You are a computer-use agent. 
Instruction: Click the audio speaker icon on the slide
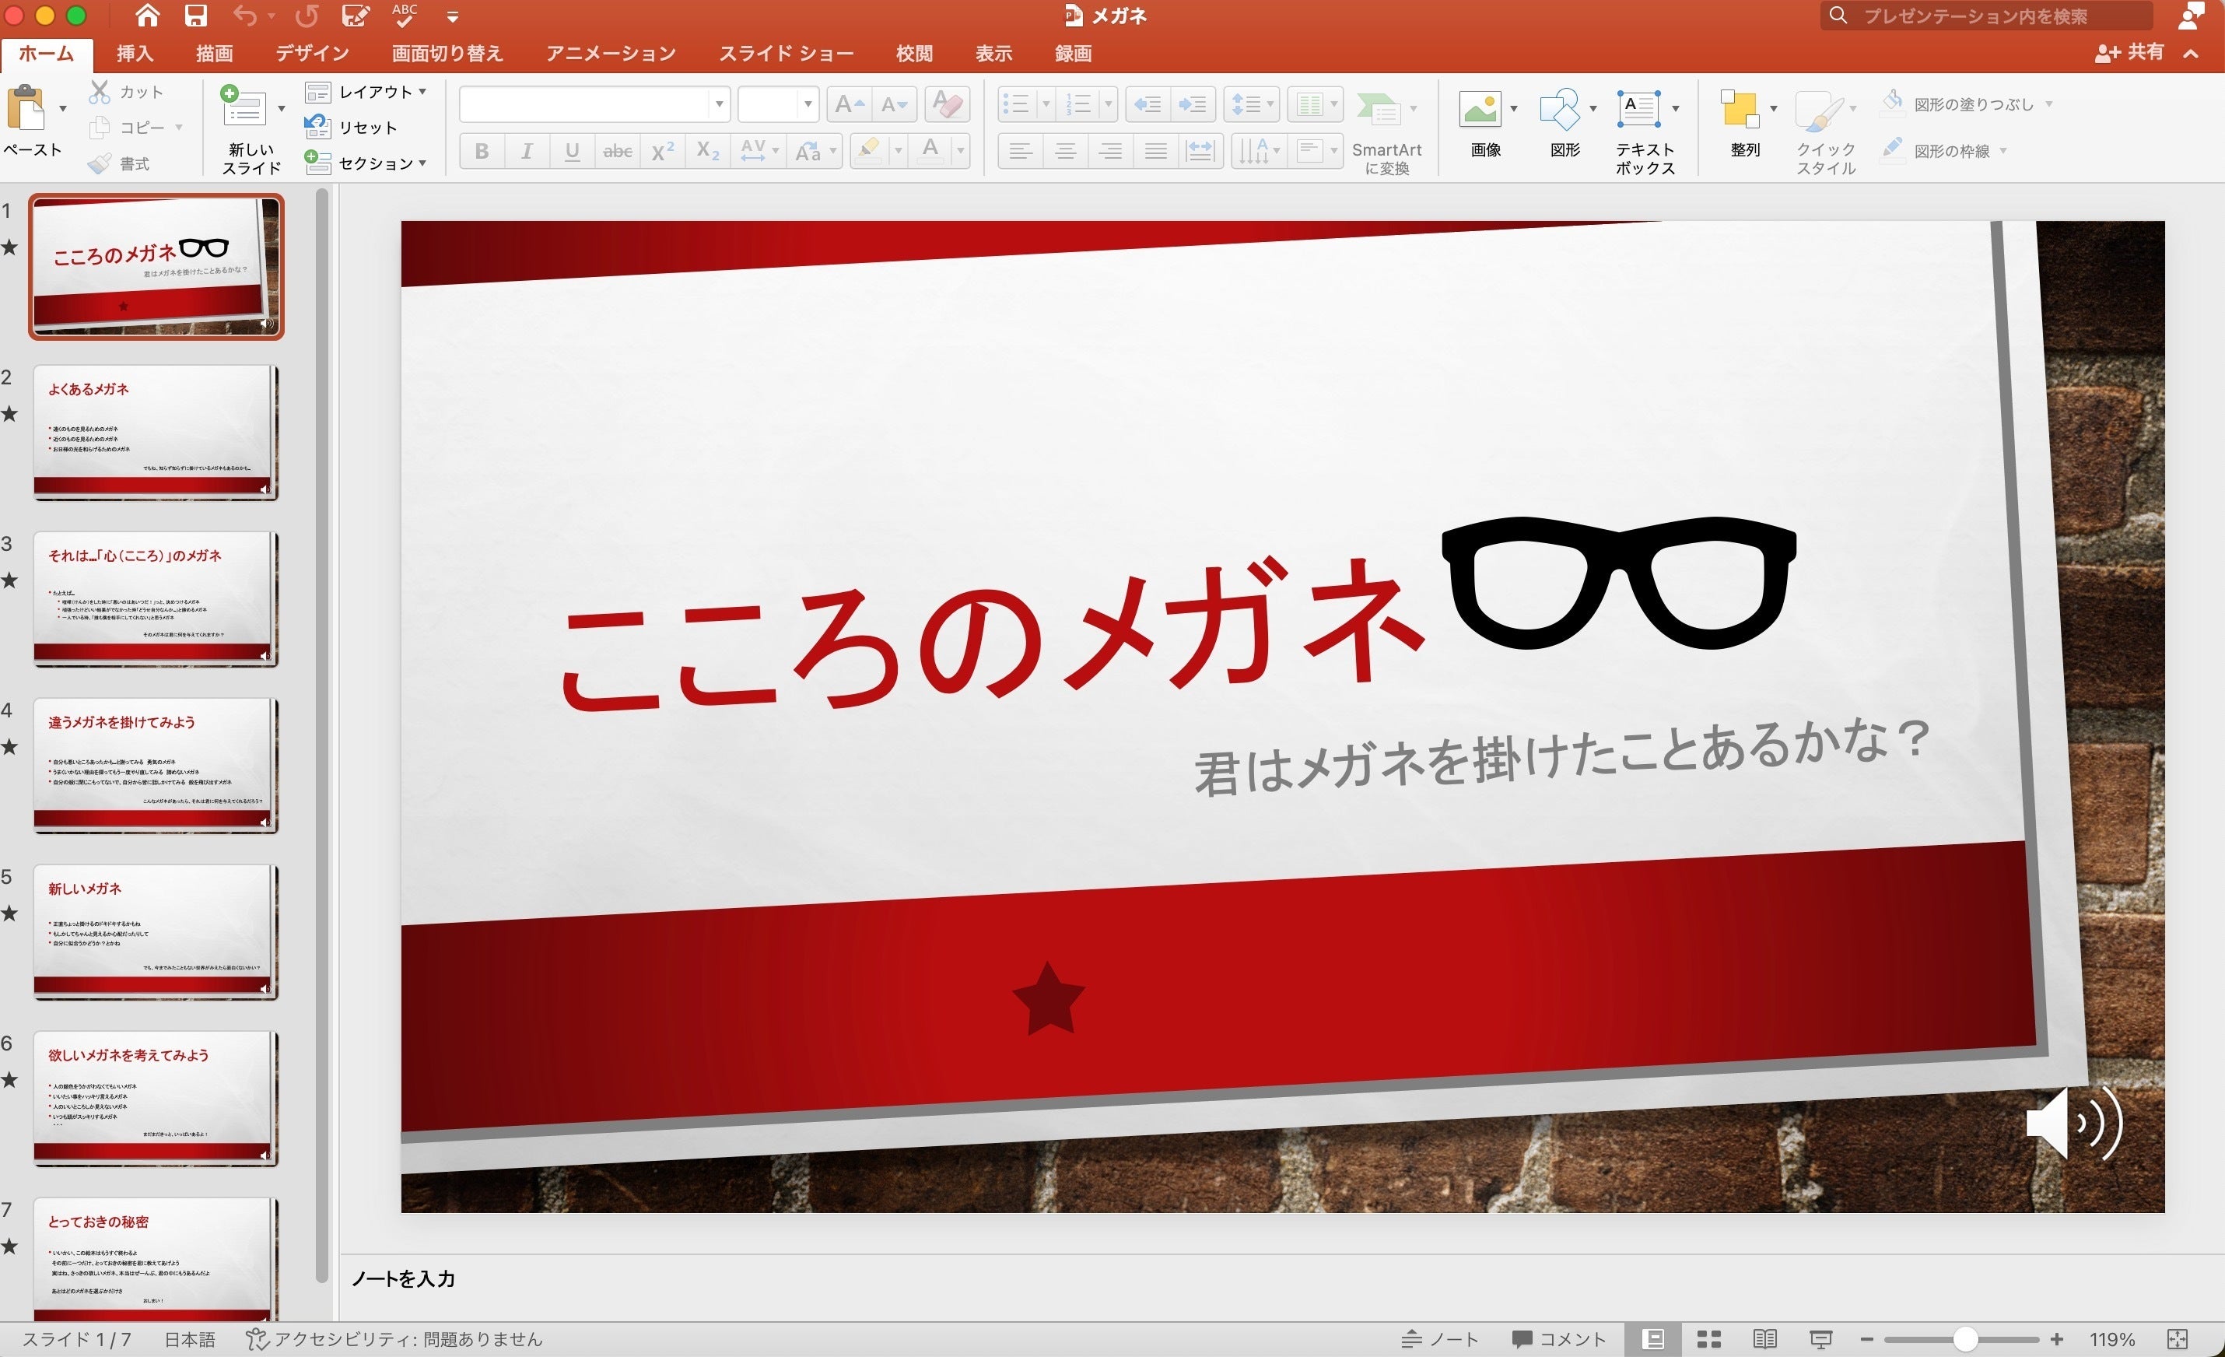pos(2073,1123)
